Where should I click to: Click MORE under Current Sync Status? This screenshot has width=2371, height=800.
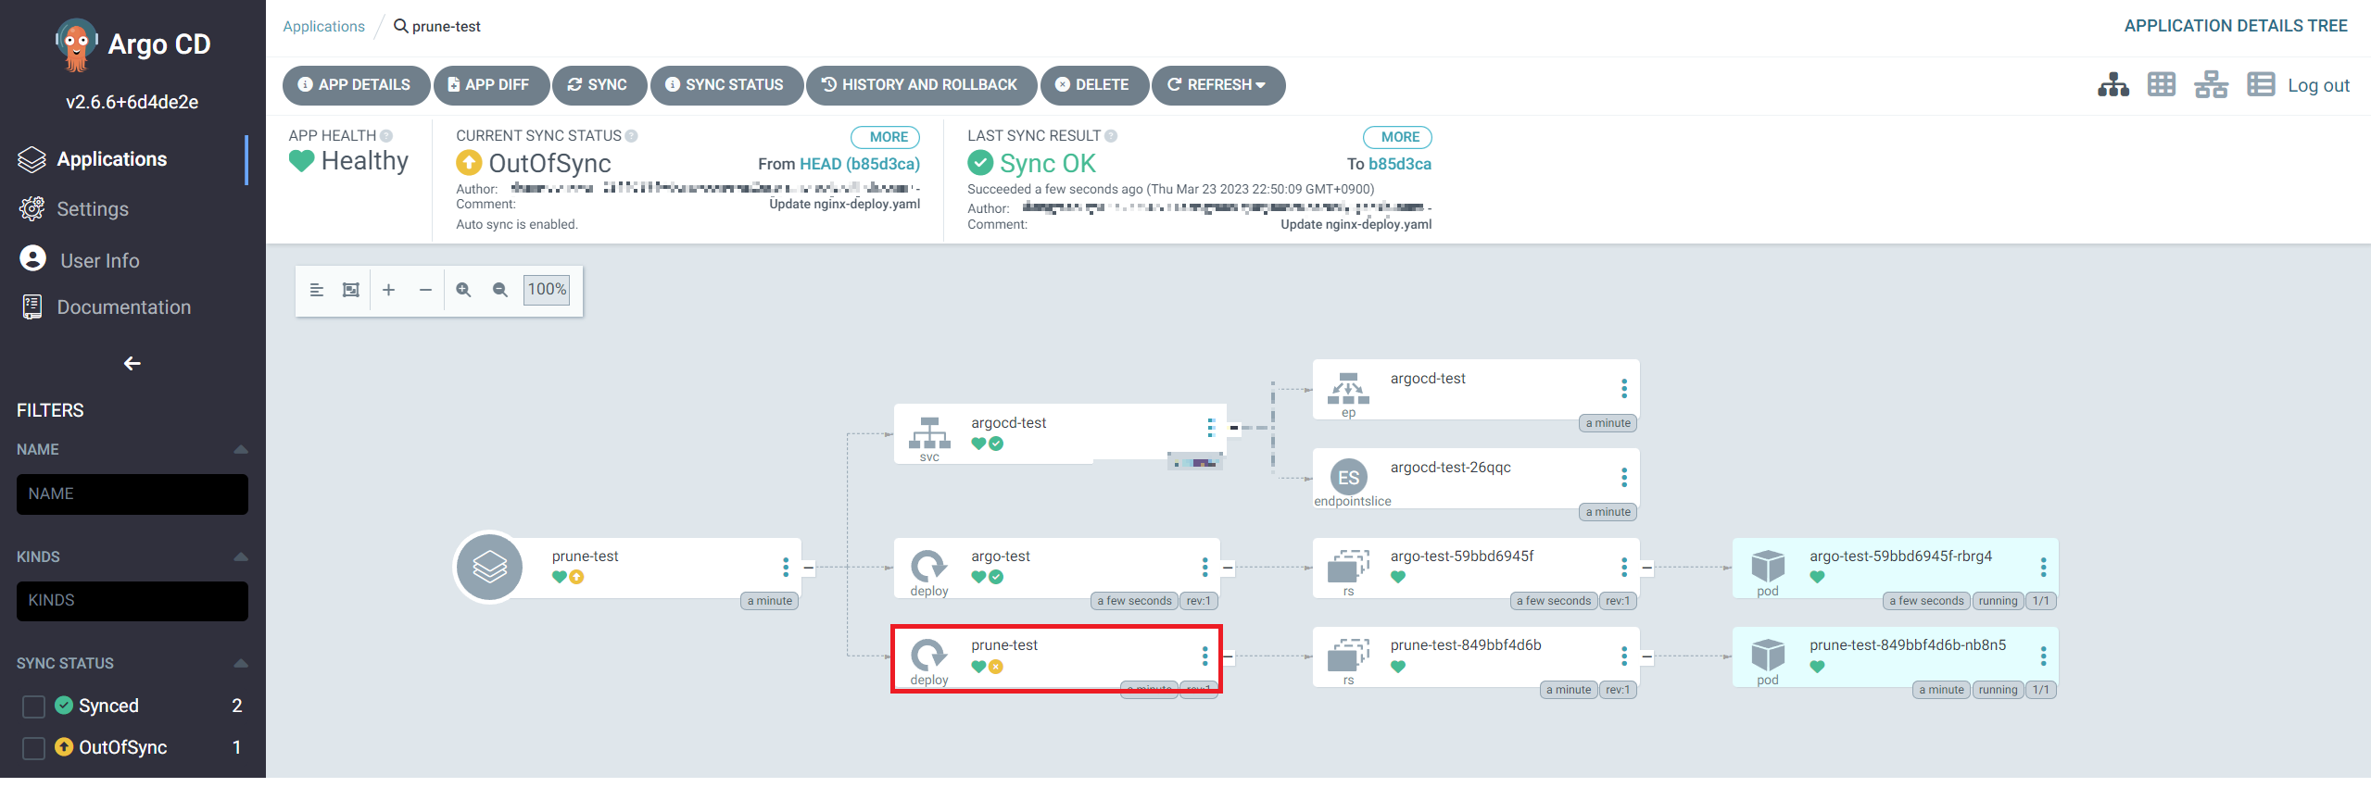click(885, 137)
